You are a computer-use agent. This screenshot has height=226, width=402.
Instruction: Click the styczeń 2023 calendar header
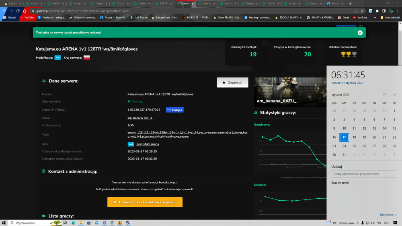[x=340, y=95]
